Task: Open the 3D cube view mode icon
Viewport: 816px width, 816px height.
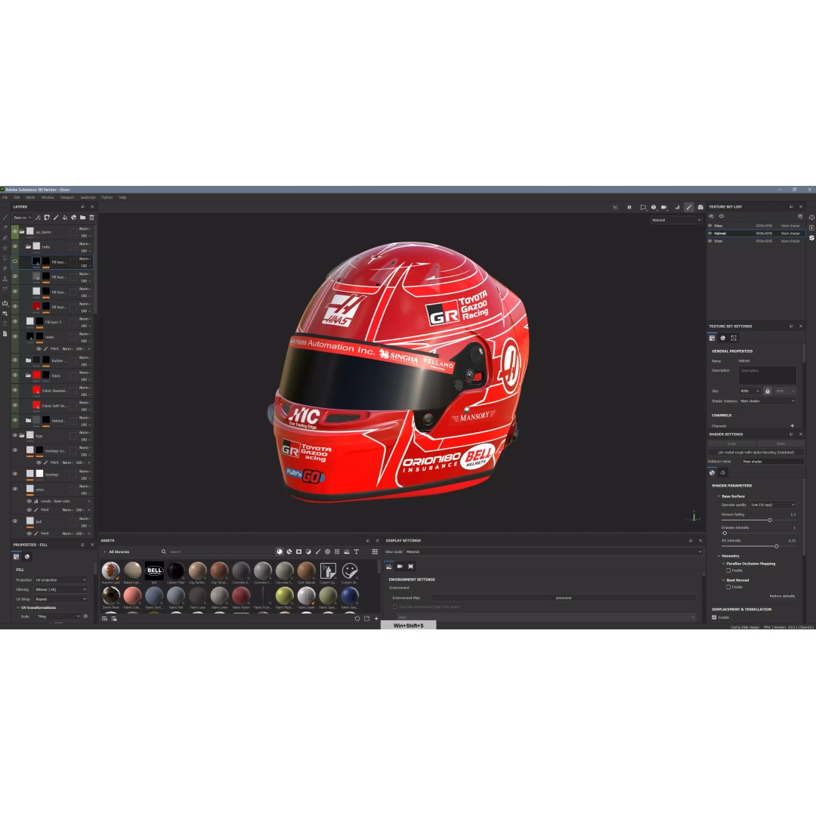Action: pyautogui.click(x=654, y=207)
